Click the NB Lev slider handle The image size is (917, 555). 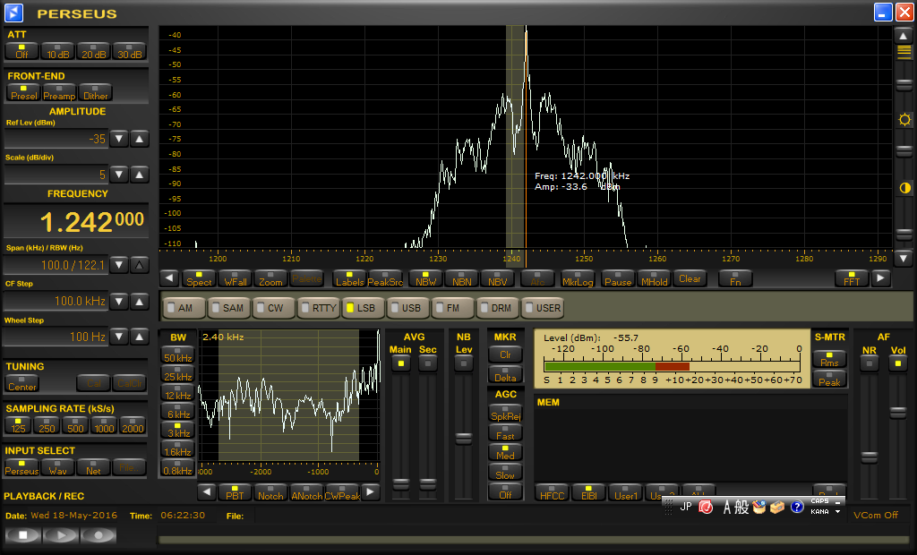[464, 438]
